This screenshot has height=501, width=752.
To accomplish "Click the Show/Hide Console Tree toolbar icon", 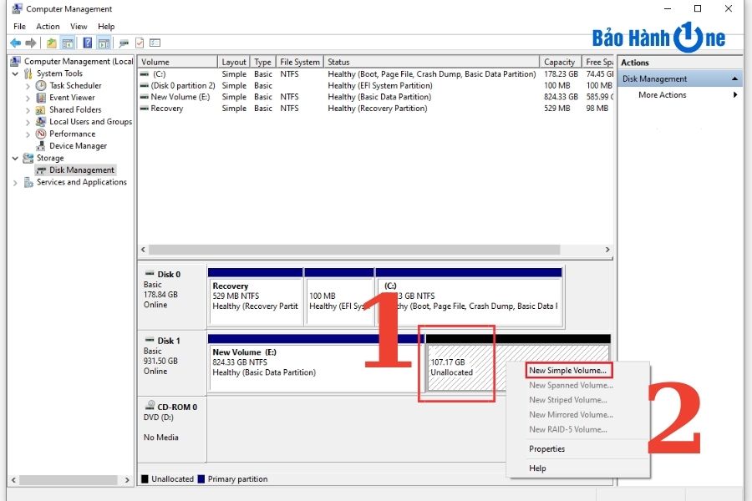I will click(68, 43).
